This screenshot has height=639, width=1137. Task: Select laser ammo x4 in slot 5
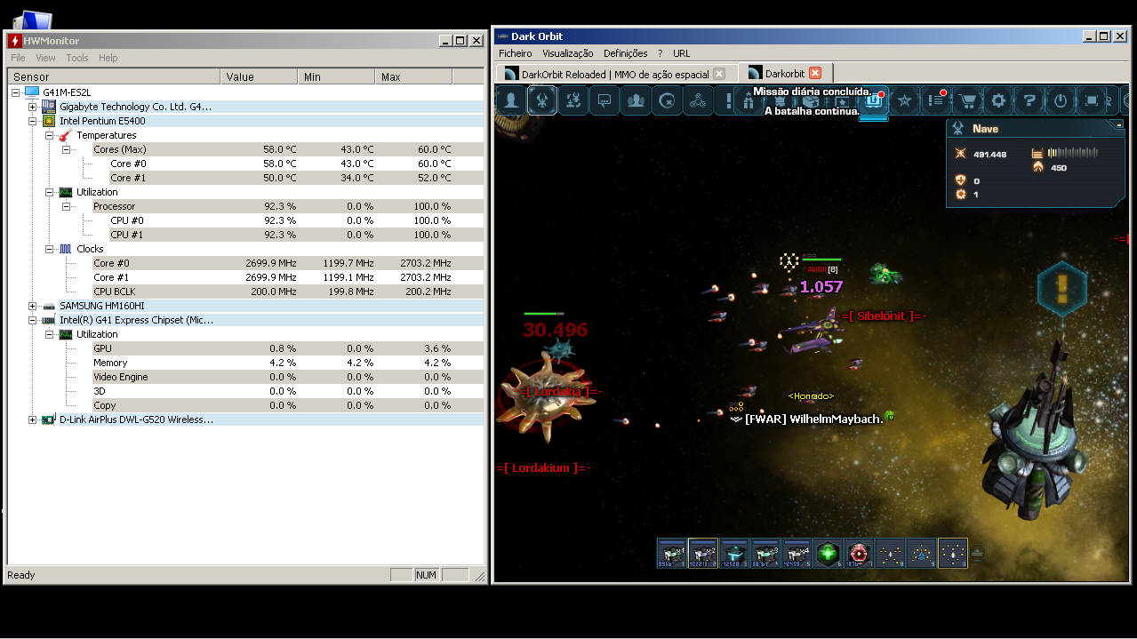(797, 554)
